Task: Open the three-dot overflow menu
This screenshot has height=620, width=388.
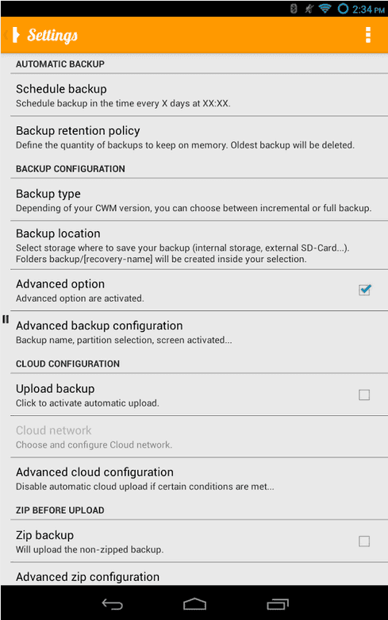Action: pos(368,35)
